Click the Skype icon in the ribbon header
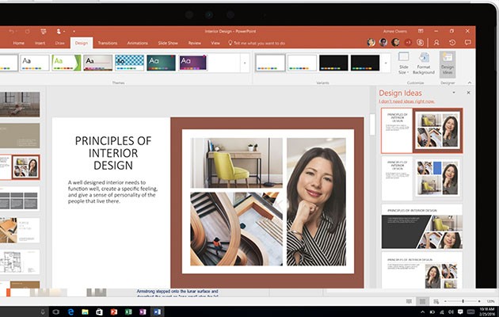Image resolution: width=499 pixels, height=317 pixels. point(420,42)
